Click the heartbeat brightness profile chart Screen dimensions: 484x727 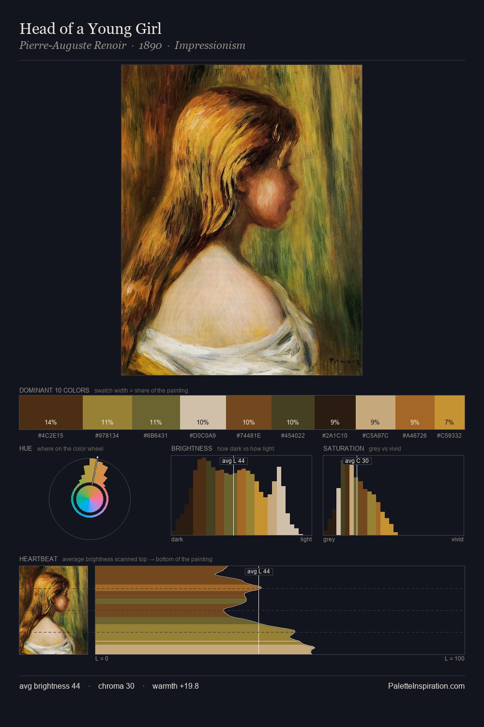pyautogui.click(x=280, y=610)
